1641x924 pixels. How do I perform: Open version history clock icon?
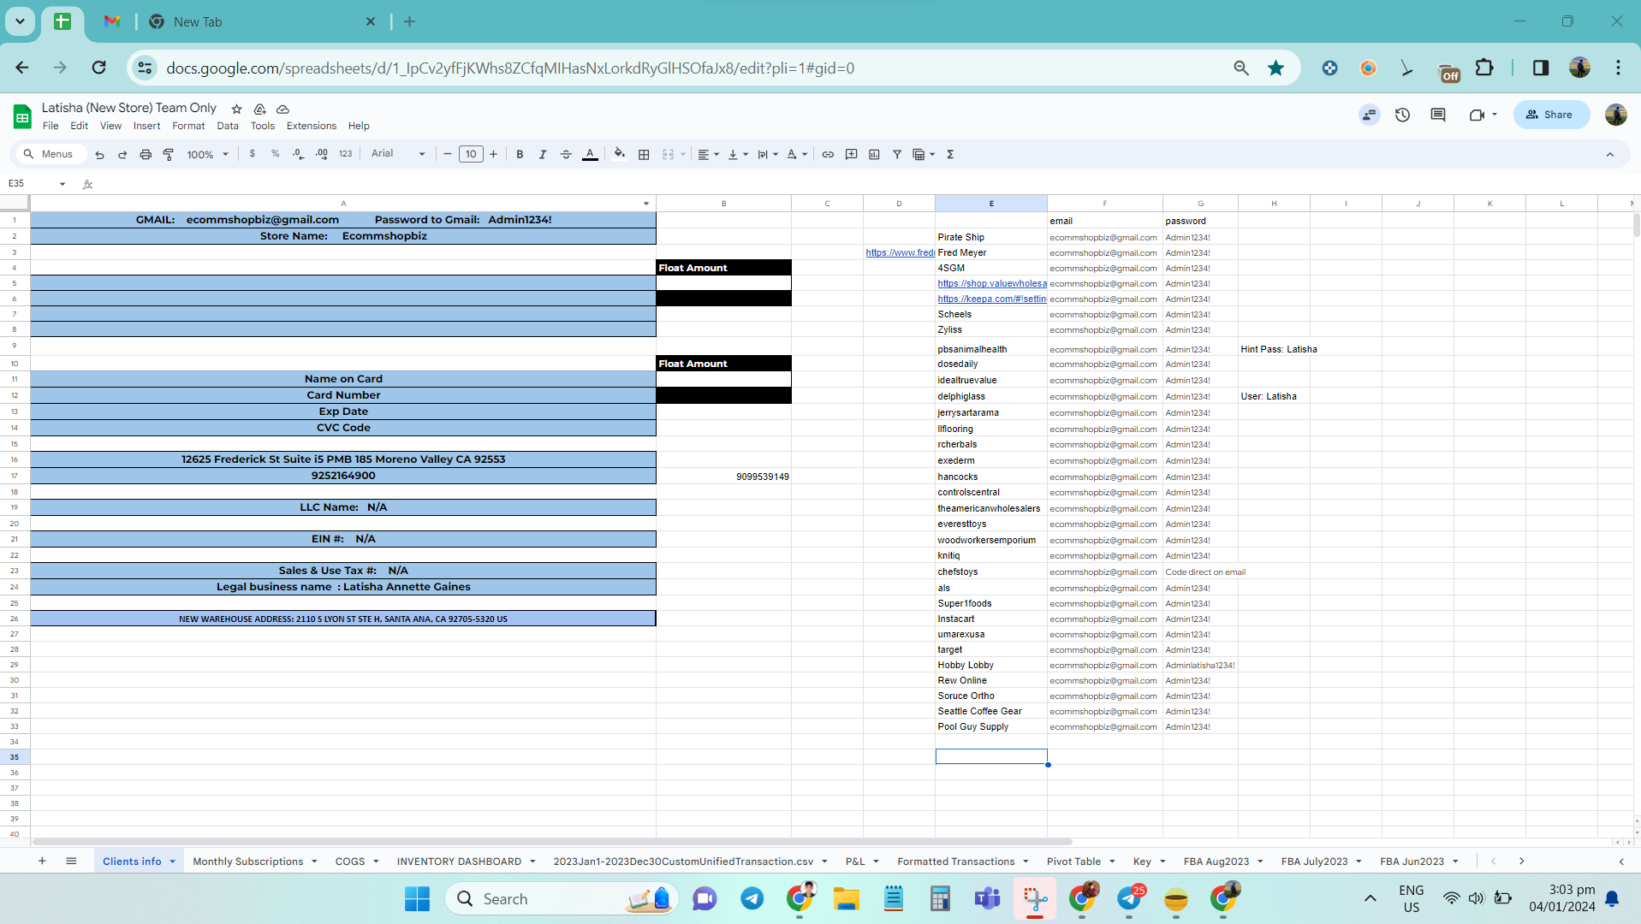point(1402,115)
